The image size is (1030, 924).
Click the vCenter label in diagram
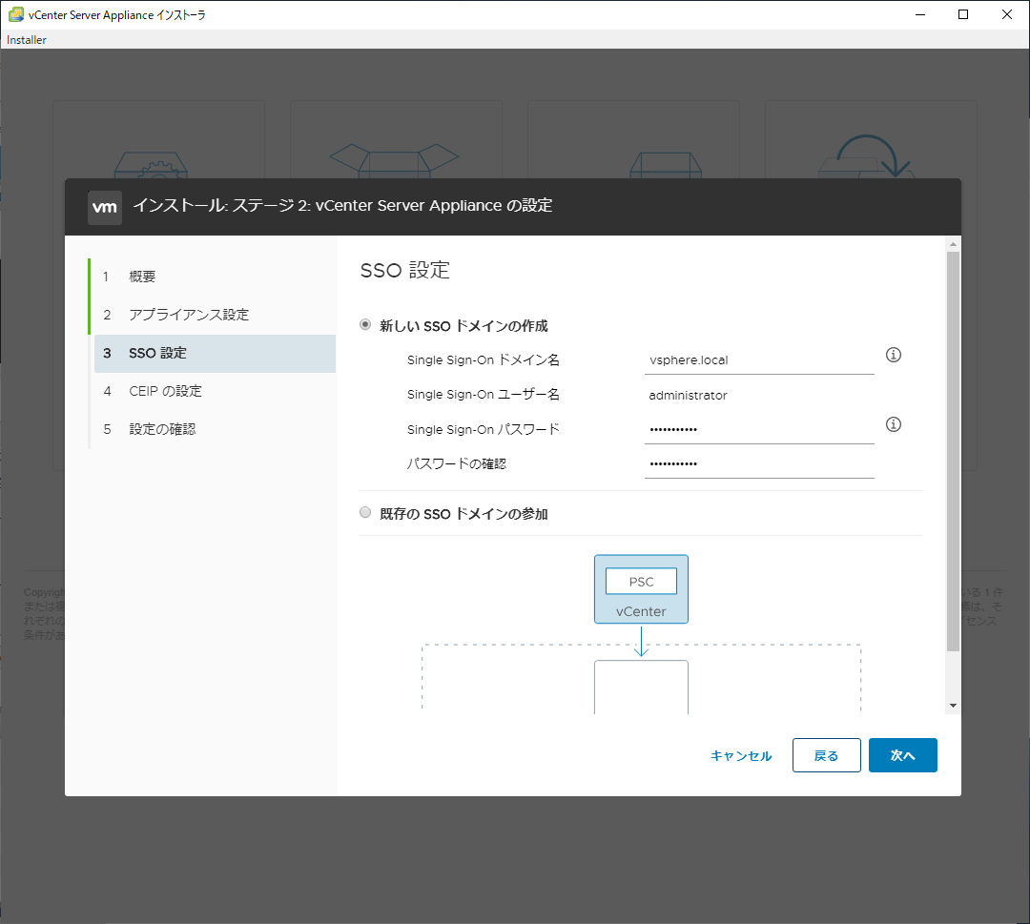641,611
